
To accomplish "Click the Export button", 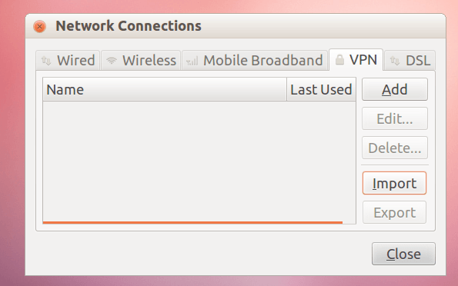I will (x=395, y=212).
